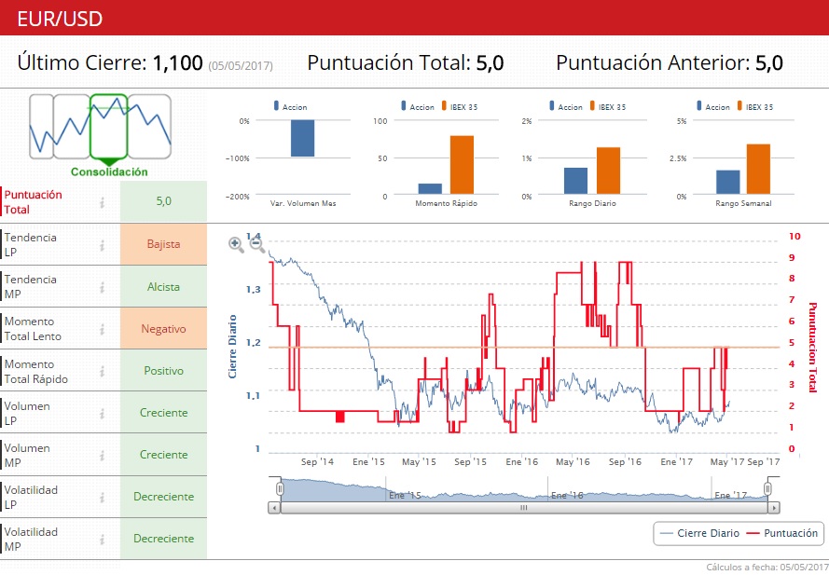Open info icon for Volumen LP
This screenshot has height=575, width=829.
click(102, 413)
